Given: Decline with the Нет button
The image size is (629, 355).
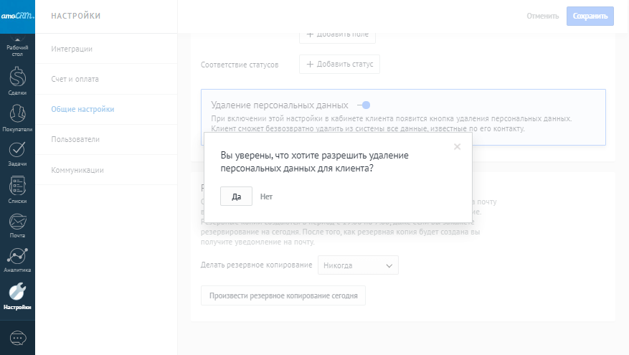Looking at the screenshot, I should (x=266, y=197).
